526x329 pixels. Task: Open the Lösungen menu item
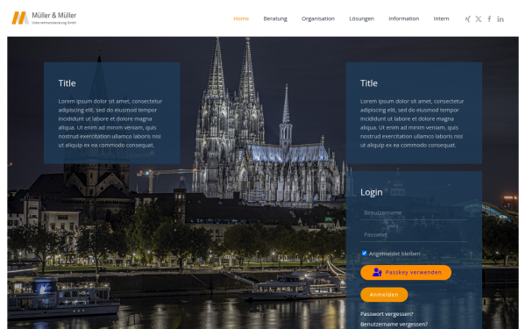(x=361, y=18)
